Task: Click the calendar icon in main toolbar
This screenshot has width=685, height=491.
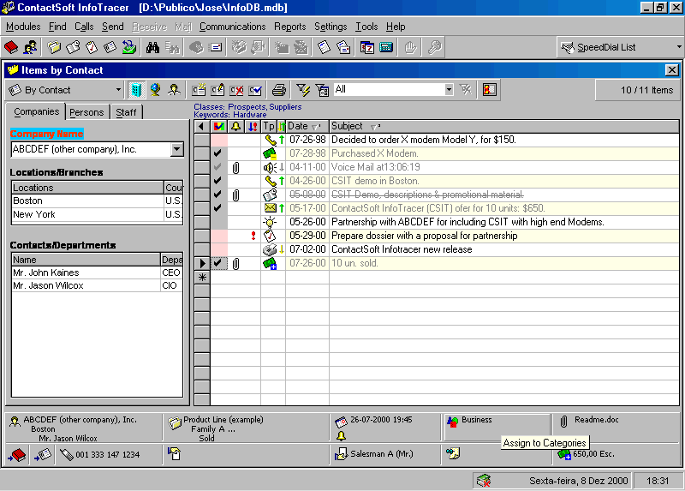Action: click(367, 47)
